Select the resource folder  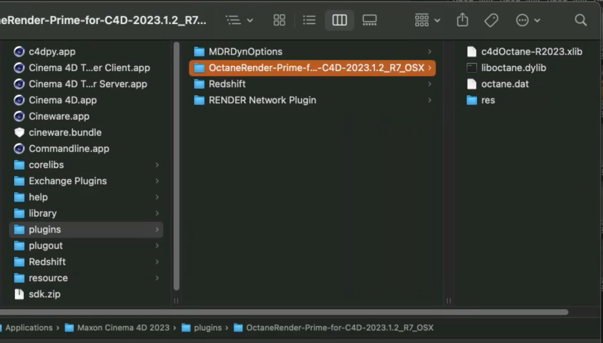pos(86,278)
